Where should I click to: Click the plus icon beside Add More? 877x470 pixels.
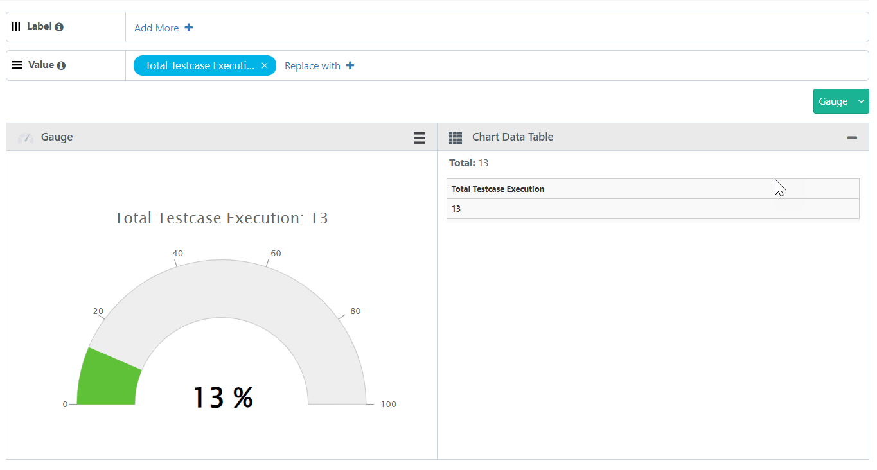pos(189,28)
